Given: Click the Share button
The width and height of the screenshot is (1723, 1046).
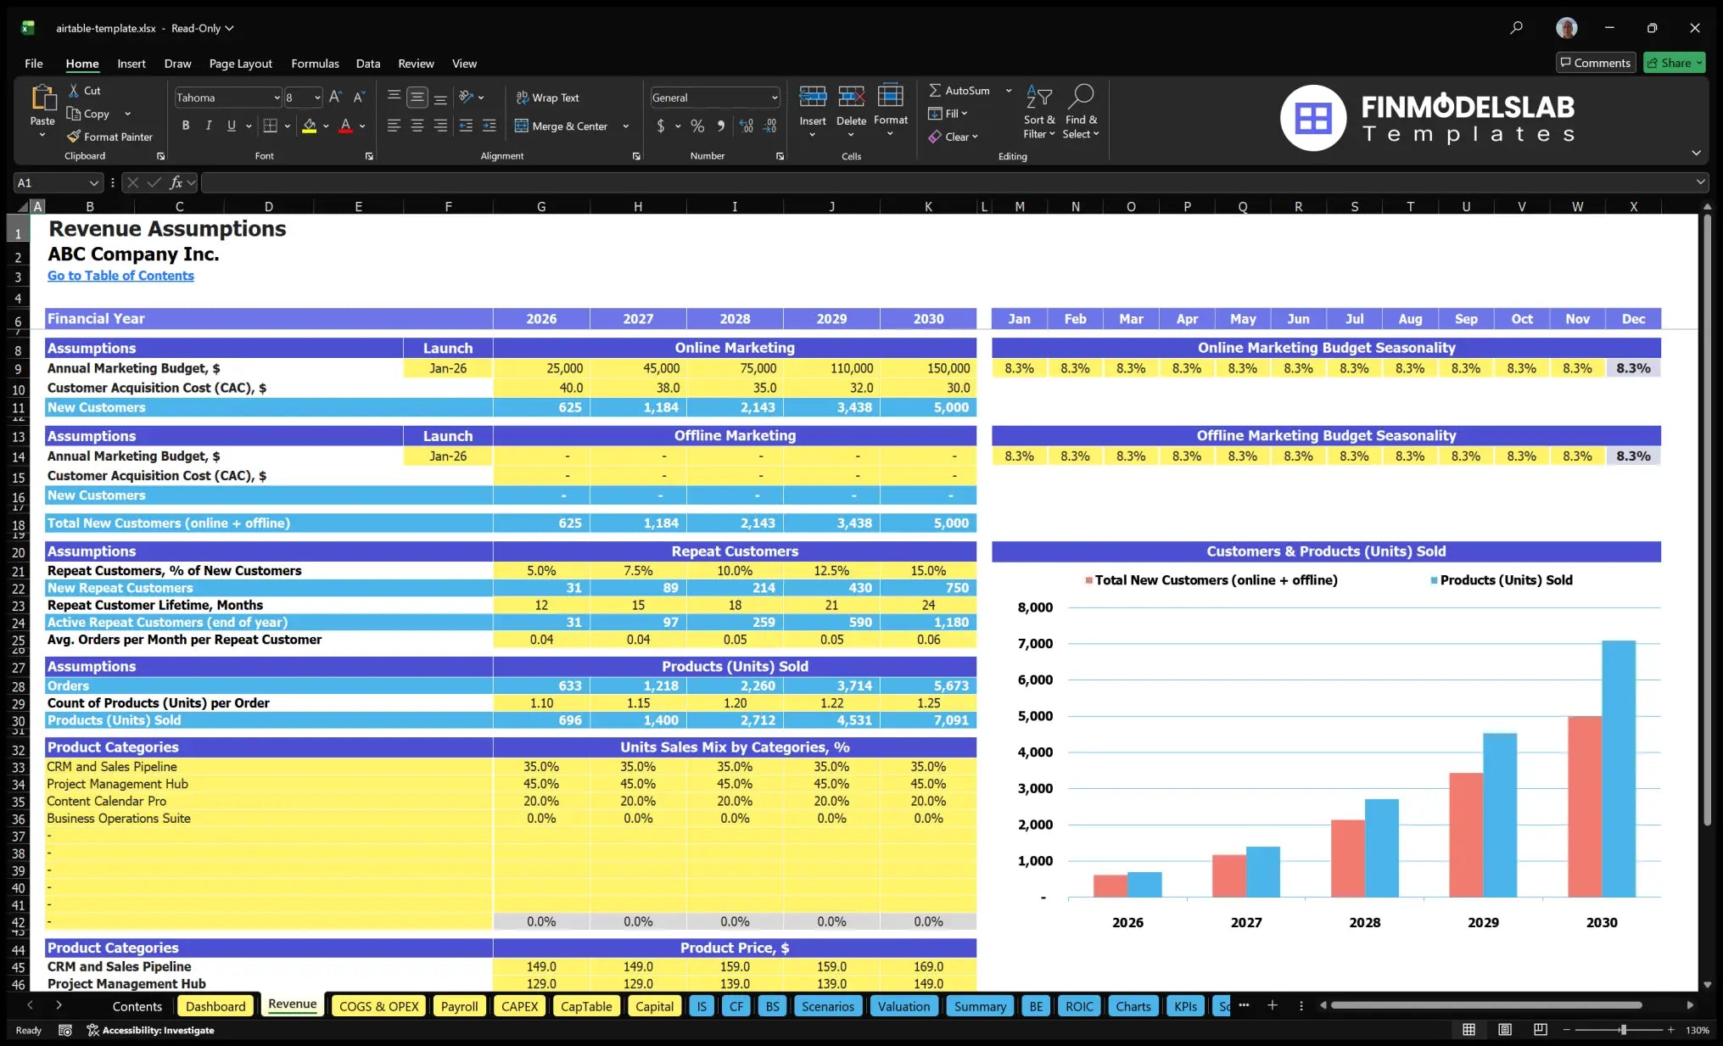Looking at the screenshot, I should tap(1674, 63).
